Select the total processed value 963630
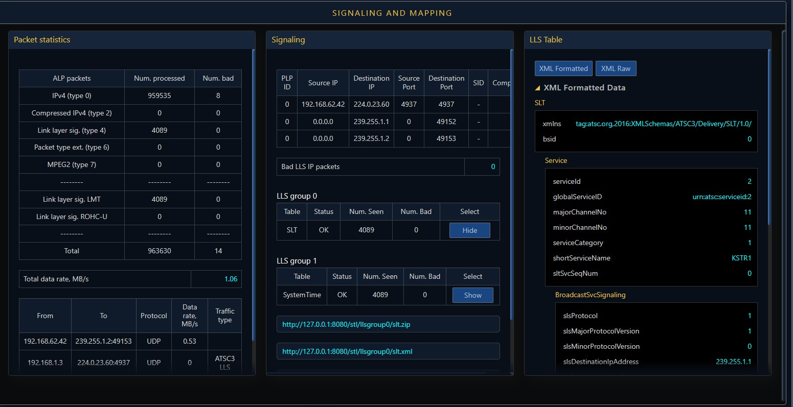Viewport: 793px width, 407px height. tap(160, 251)
